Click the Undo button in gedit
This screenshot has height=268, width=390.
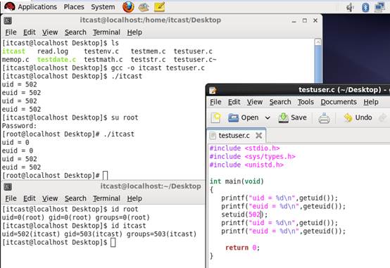pos(358,117)
